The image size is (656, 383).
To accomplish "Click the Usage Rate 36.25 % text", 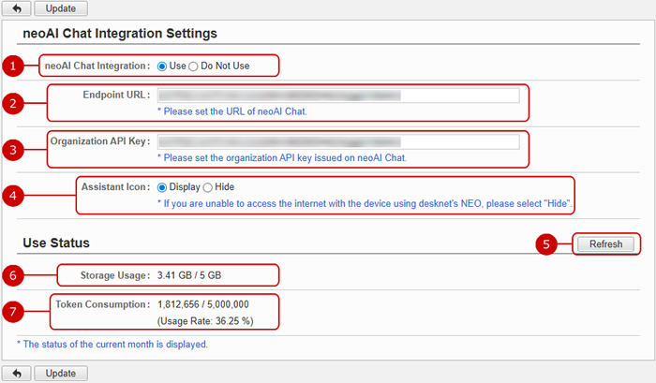I will (x=205, y=321).
